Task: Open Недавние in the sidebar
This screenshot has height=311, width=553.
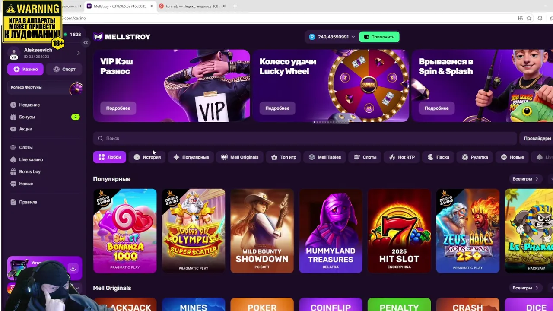Action: [29, 105]
